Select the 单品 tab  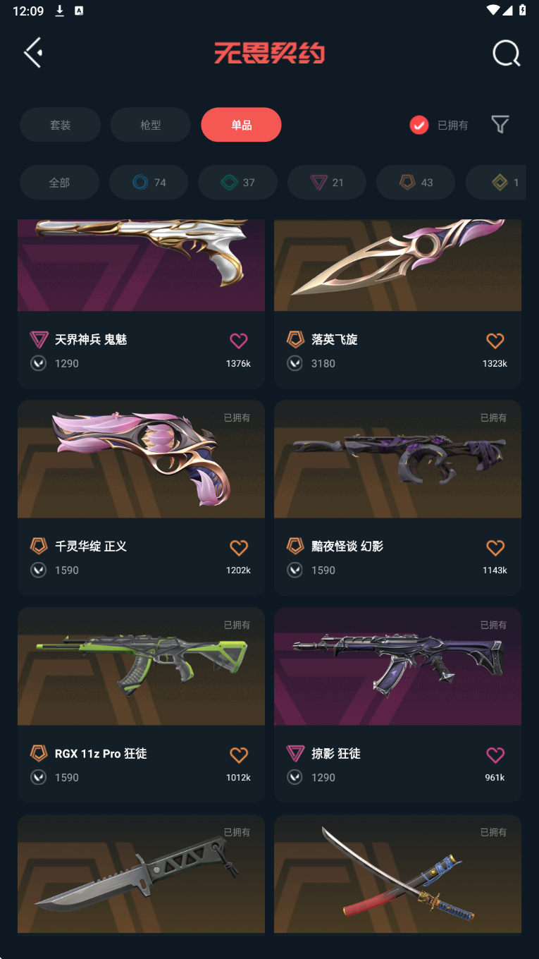(x=241, y=125)
